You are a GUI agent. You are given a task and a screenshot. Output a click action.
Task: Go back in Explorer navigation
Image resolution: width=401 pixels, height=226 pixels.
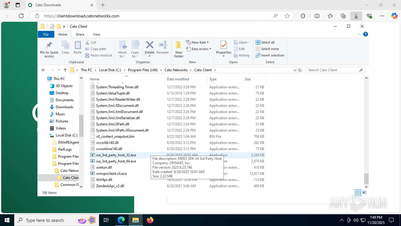[x=43, y=70]
